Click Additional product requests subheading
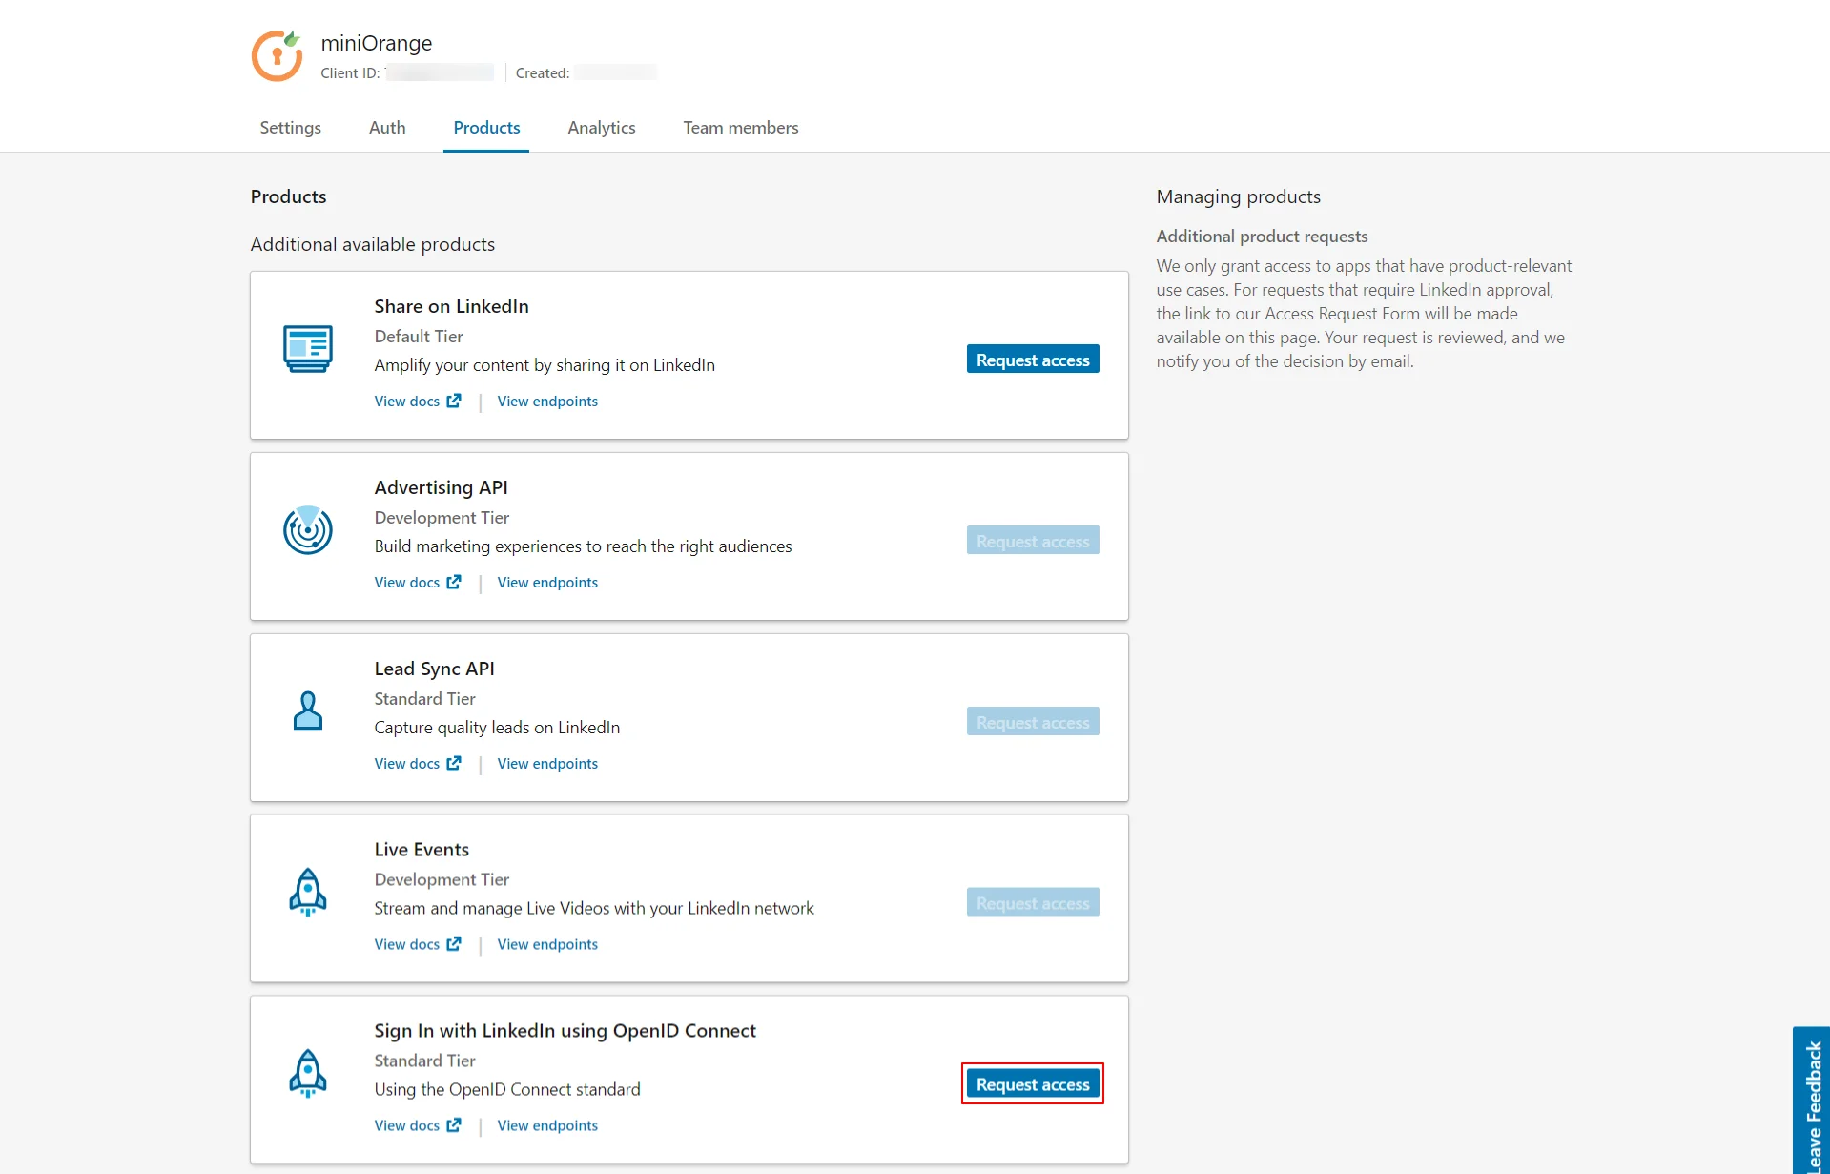The image size is (1830, 1174). 1262,237
